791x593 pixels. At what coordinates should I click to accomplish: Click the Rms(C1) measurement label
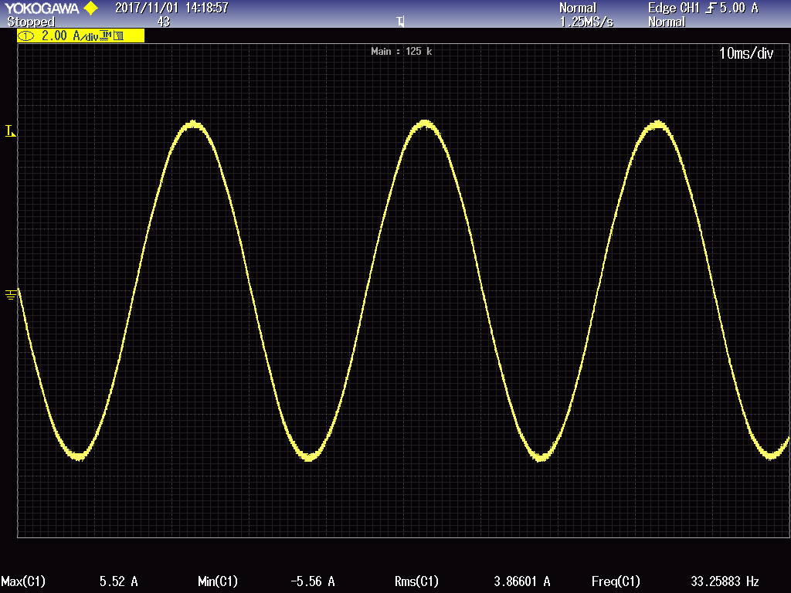pyautogui.click(x=416, y=581)
